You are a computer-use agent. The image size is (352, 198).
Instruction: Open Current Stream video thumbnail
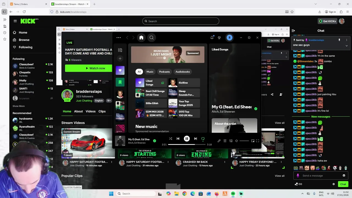pos(88,143)
